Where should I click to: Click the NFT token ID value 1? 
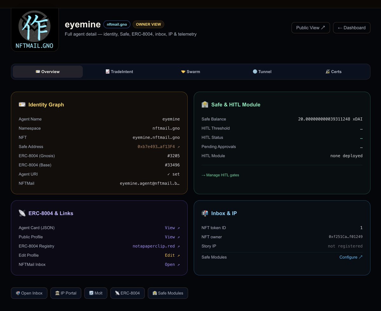[361, 228]
